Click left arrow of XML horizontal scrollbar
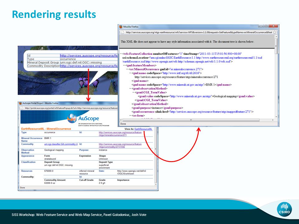 [121, 120]
